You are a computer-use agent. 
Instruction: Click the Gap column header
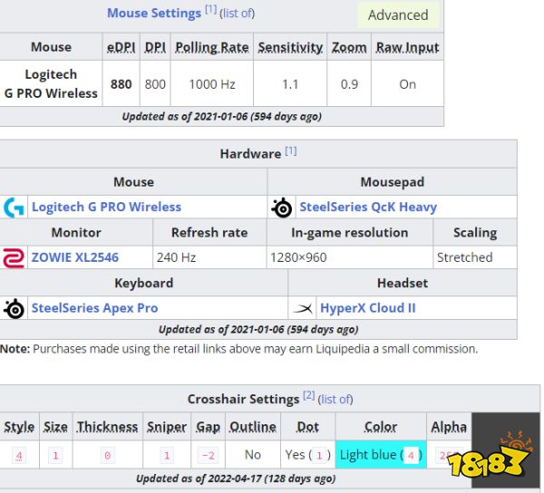point(209,427)
